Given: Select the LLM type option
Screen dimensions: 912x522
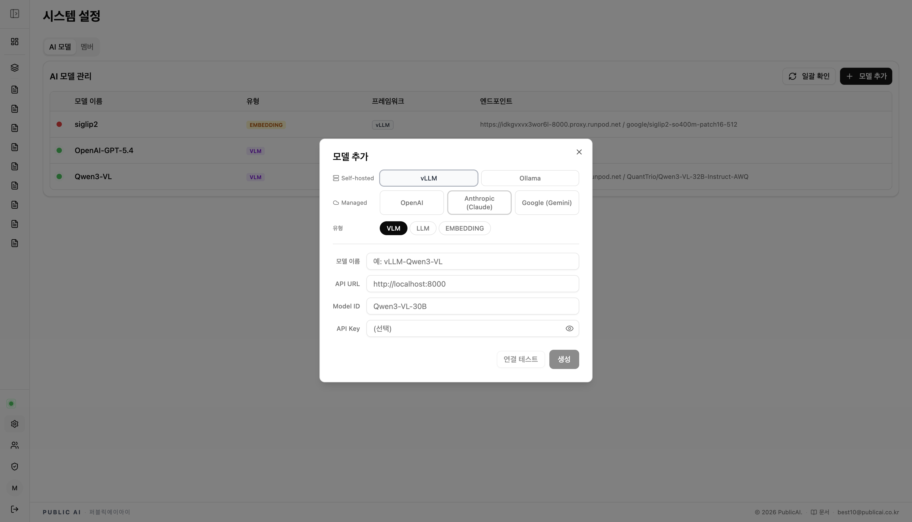Looking at the screenshot, I should tap(423, 228).
